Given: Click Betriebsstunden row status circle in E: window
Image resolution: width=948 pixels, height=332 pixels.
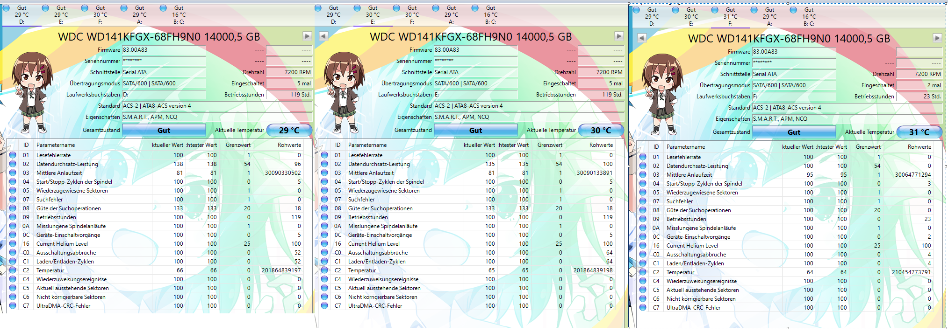Looking at the screenshot, I should tap(324, 217).
